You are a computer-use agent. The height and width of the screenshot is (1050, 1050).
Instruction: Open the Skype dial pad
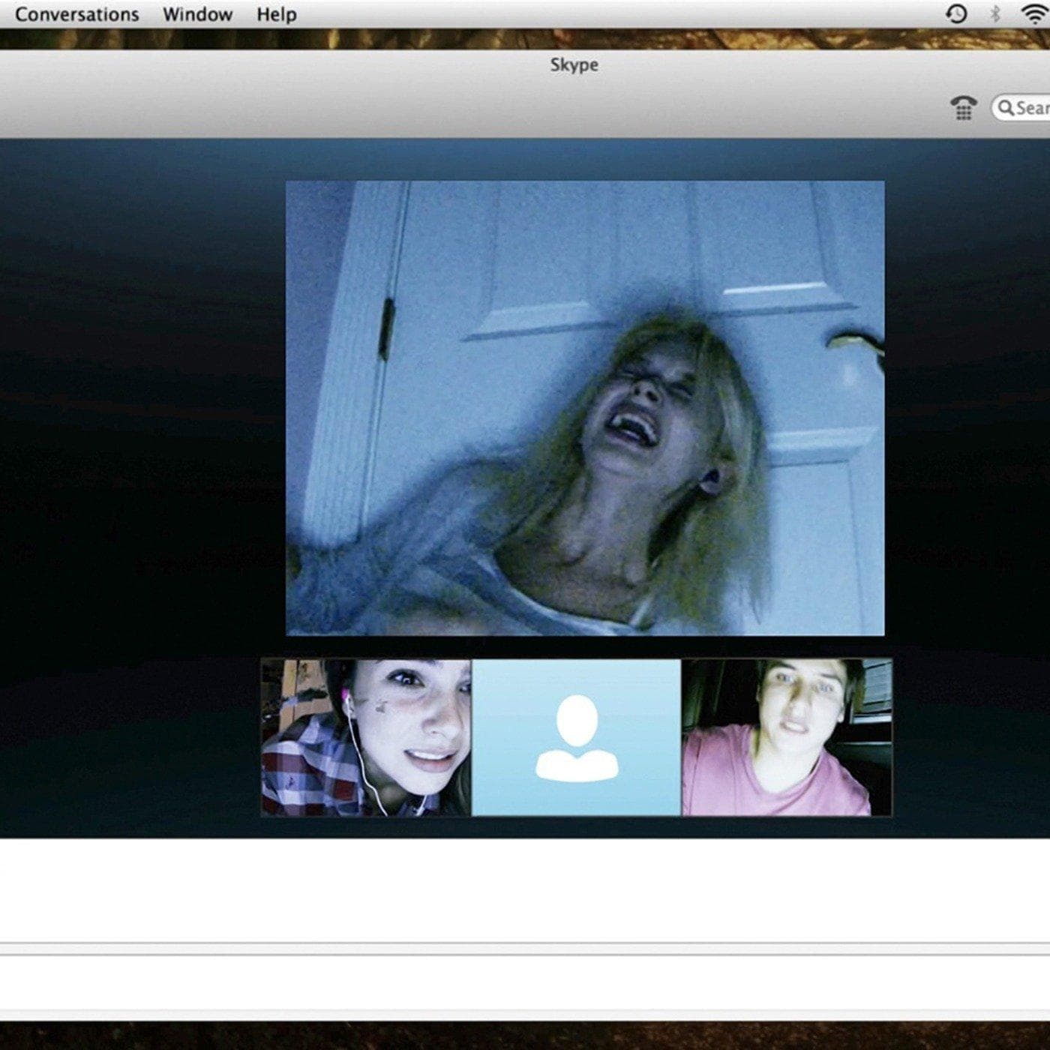tap(963, 108)
